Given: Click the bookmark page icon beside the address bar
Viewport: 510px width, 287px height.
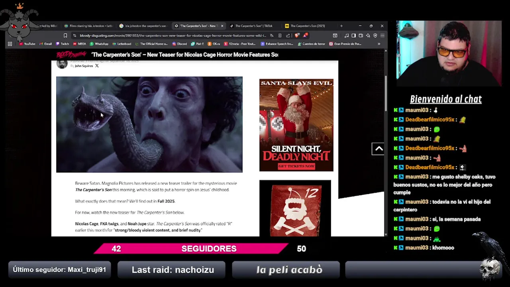Looking at the screenshot, I should [x=65, y=35].
